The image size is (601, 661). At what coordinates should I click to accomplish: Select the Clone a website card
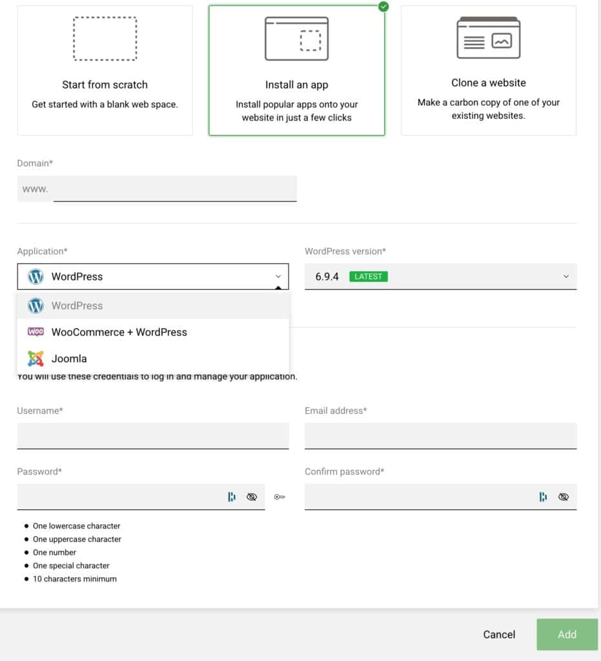coord(489,70)
